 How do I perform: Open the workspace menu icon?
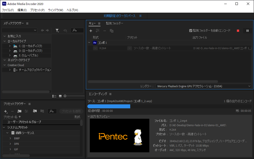[x=140, y=16]
